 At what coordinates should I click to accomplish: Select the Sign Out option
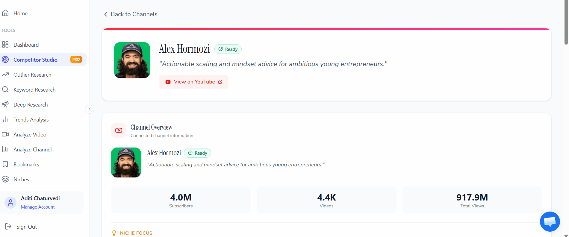tap(26, 227)
